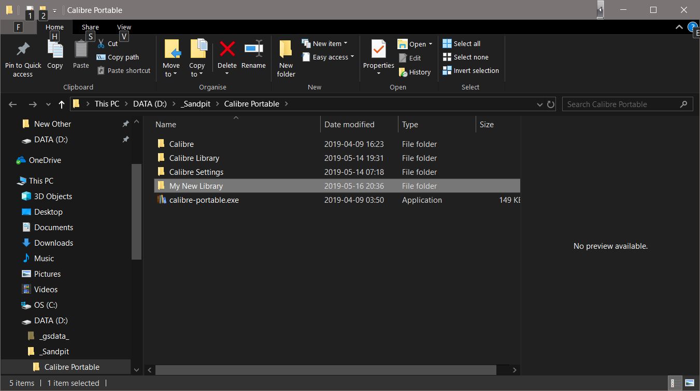The width and height of the screenshot is (700, 391).
Task: Delete the selection using the red X
Action: click(x=227, y=49)
